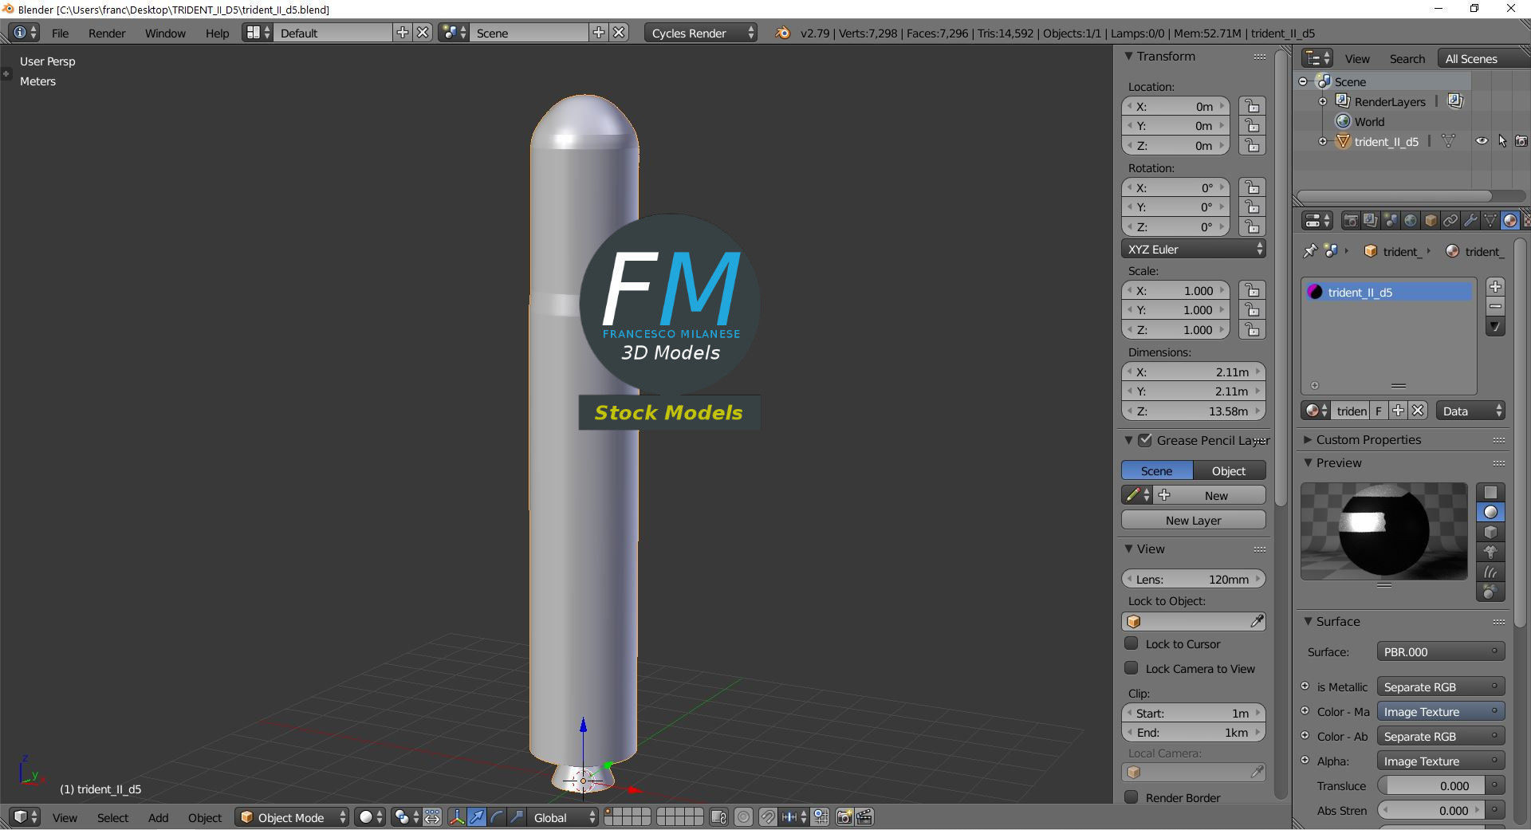Open the Render properties tab camera icon

1351,221
